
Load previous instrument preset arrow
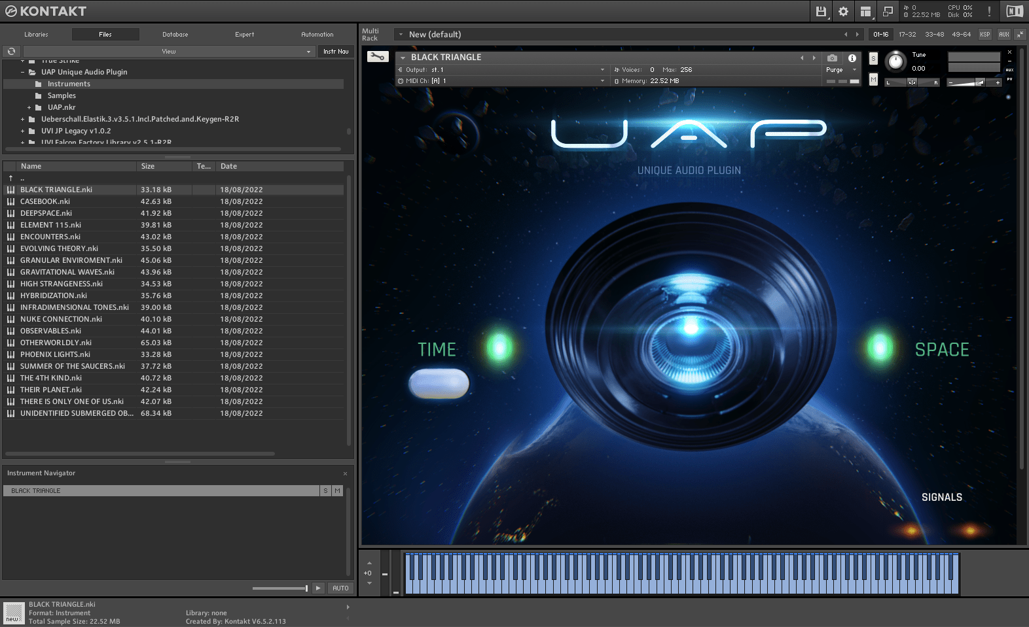[802, 58]
